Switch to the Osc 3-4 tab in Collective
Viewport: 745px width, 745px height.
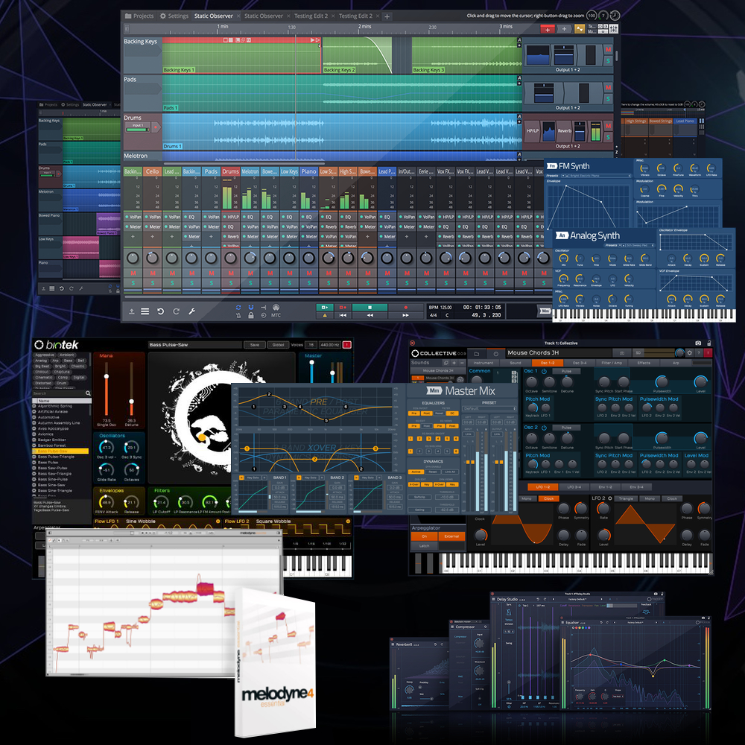click(x=580, y=363)
